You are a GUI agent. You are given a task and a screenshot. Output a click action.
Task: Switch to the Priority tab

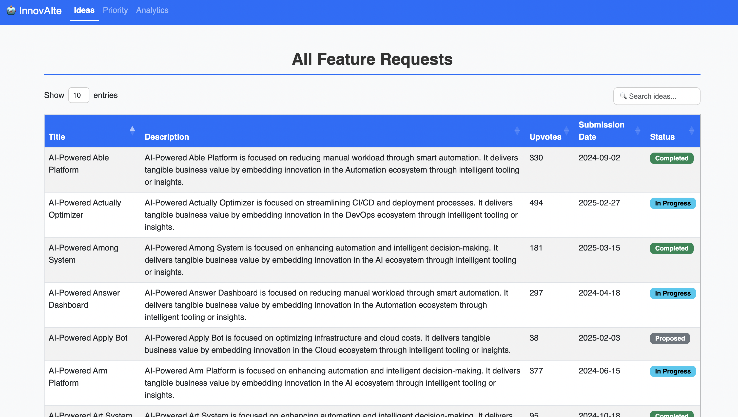[x=115, y=10]
